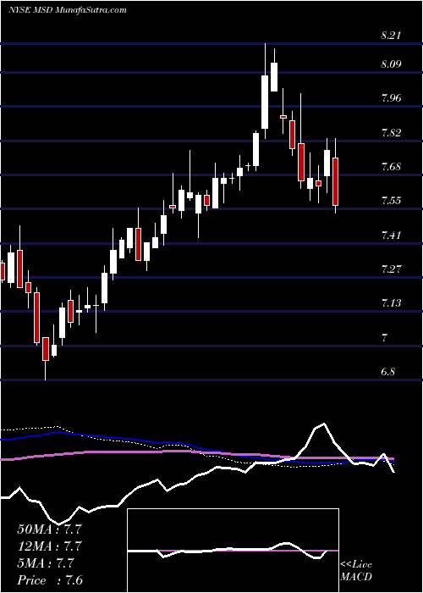This screenshot has width=423, height=593.
Task: Select the 8.09 price axis label
Action: pos(391,64)
